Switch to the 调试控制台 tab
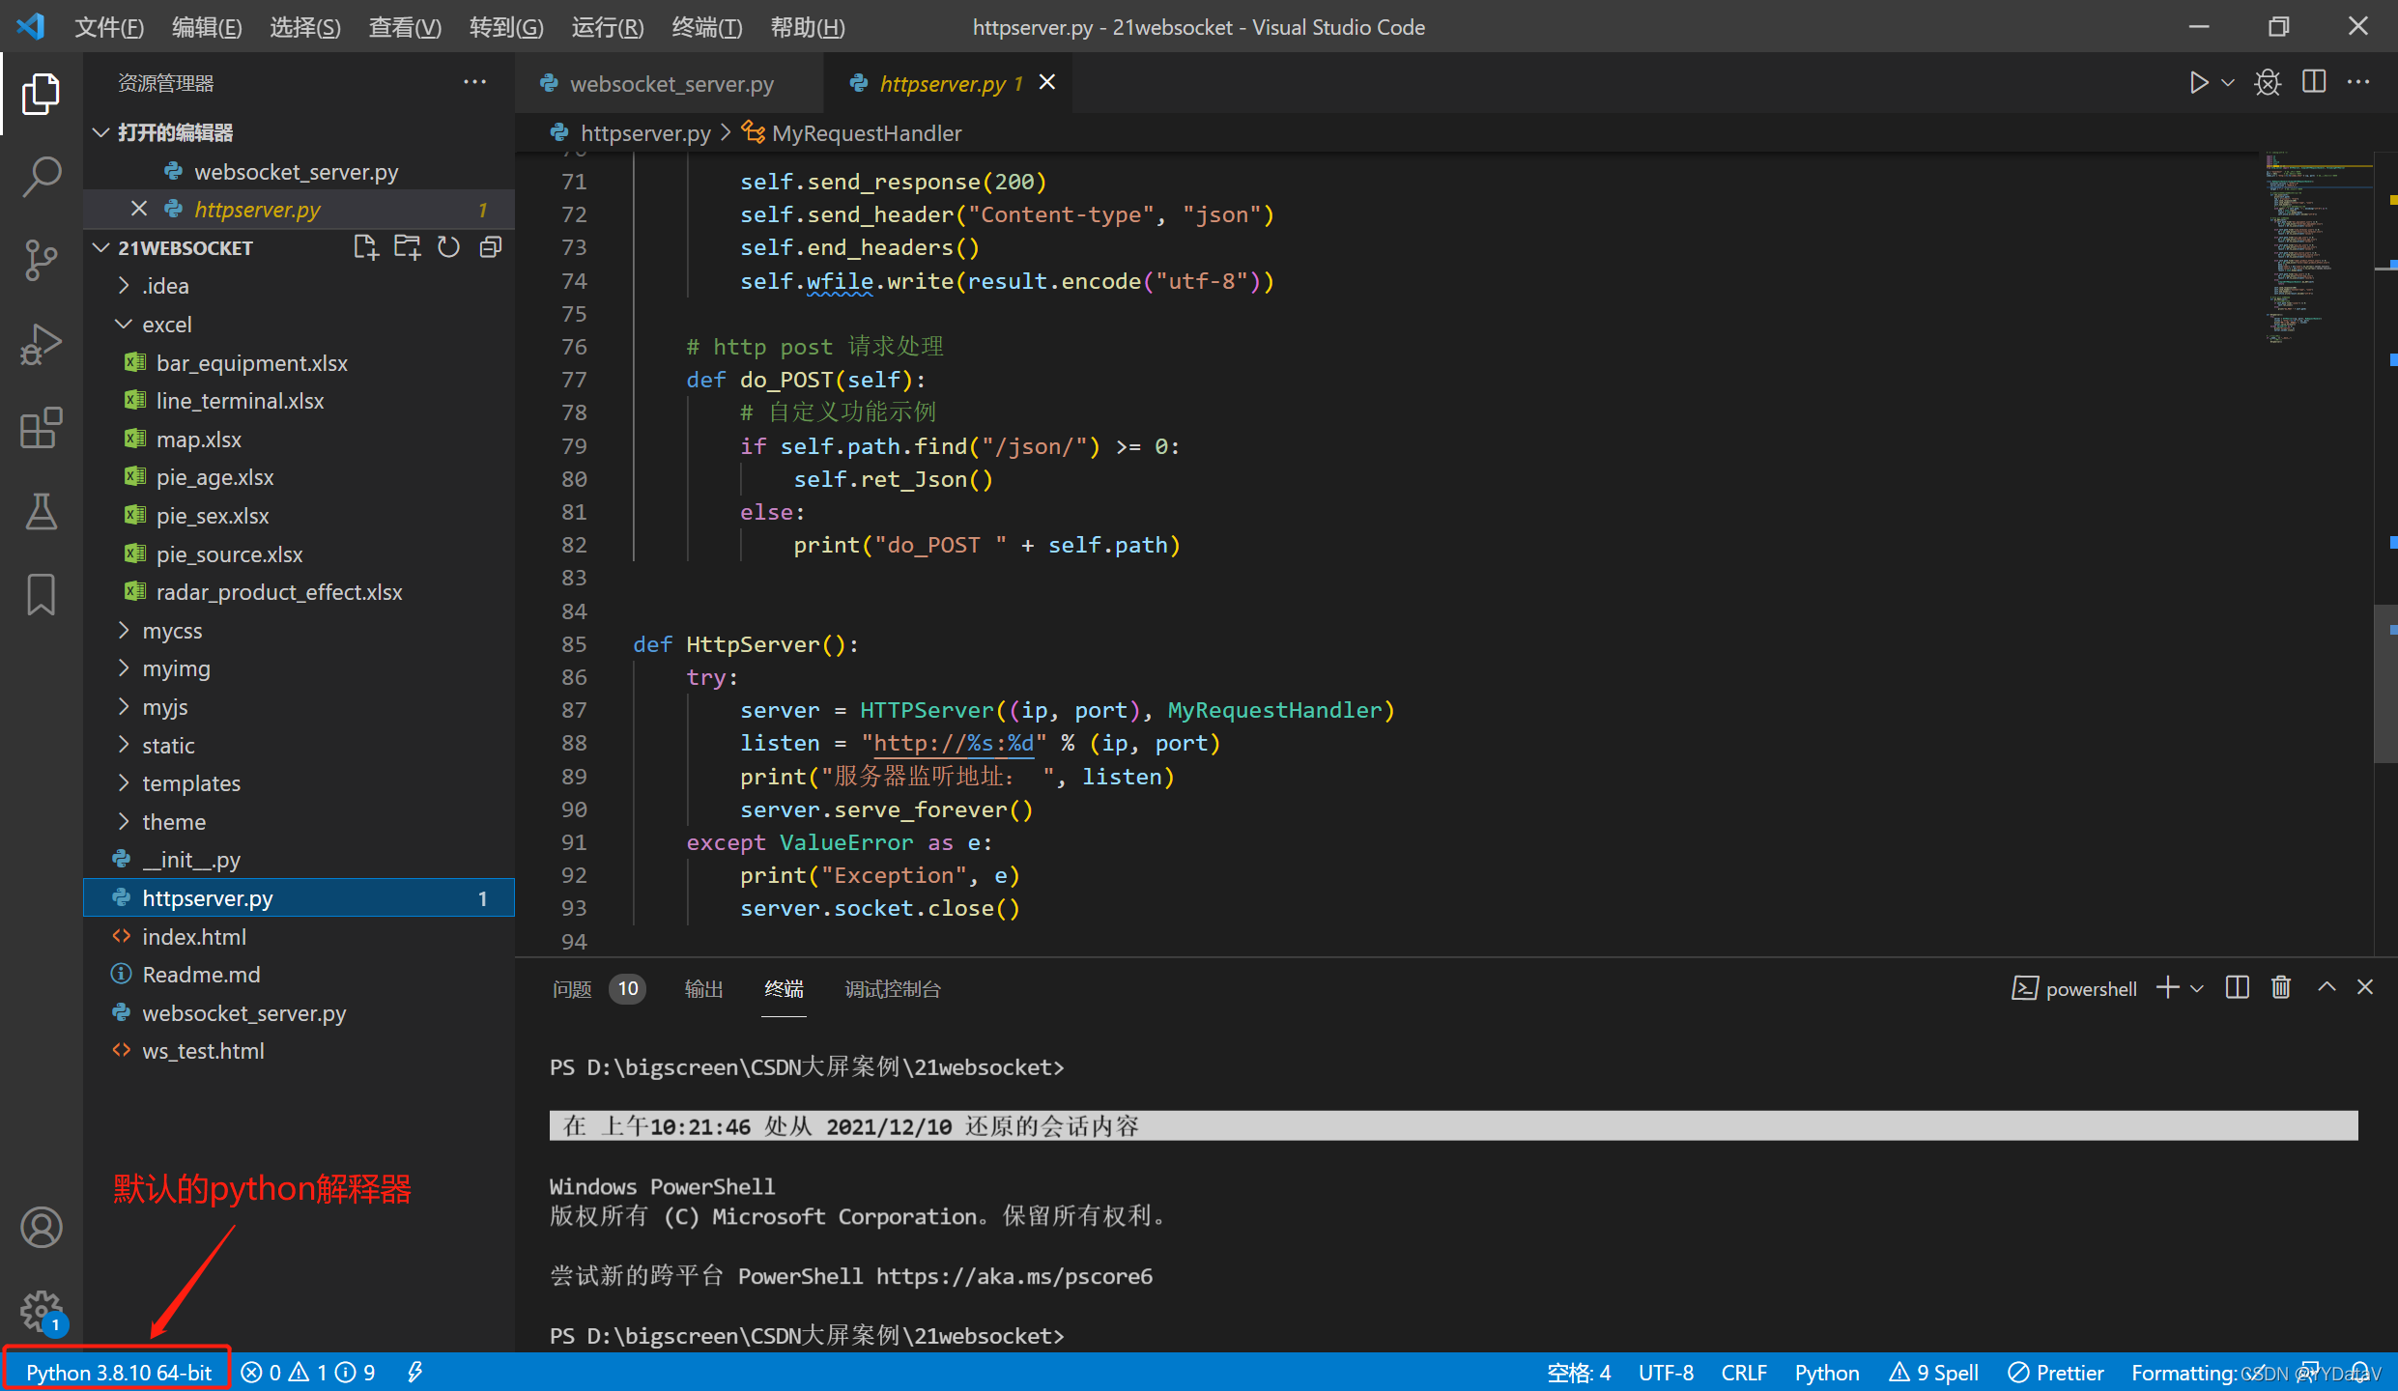This screenshot has height=1391, width=2398. tap(893, 989)
